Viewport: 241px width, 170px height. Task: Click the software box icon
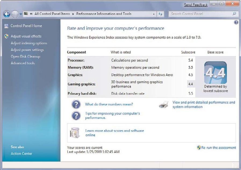pyautogui.click(x=75, y=133)
